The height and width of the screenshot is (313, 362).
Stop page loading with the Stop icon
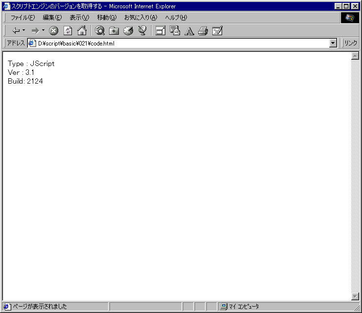tap(53, 31)
